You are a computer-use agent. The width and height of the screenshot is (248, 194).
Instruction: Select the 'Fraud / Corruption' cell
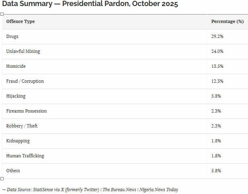coord(25,81)
